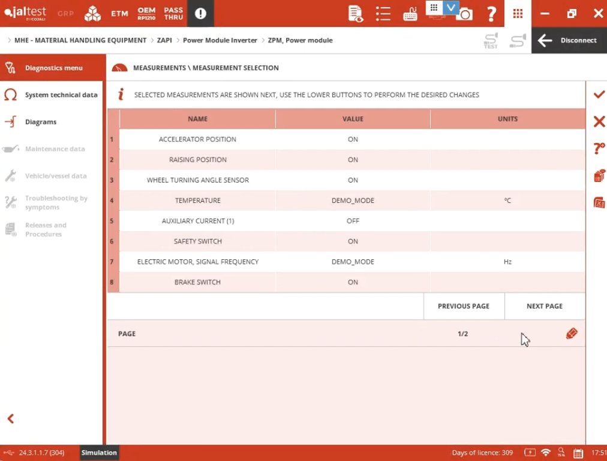Open the Jaltest home logo
The width and height of the screenshot is (607, 461).
click(25, 13)
